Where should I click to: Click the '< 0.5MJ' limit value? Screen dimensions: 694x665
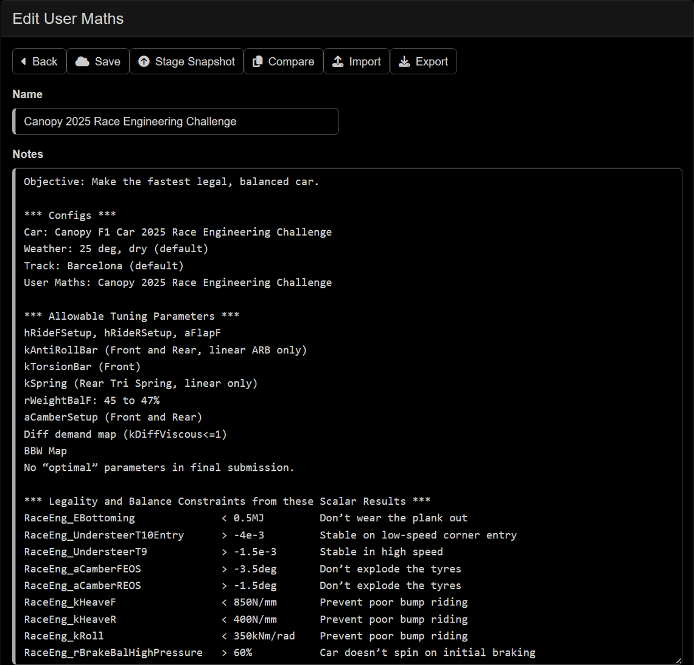[x=242, y=518]
